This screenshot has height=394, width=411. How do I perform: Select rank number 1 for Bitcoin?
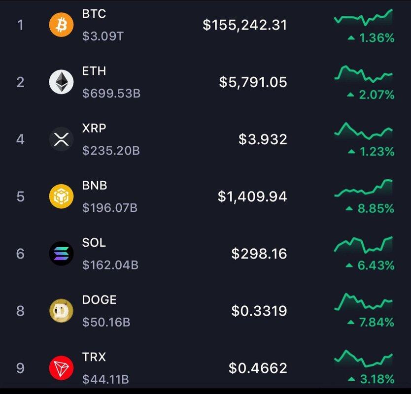tap(20, 25)
